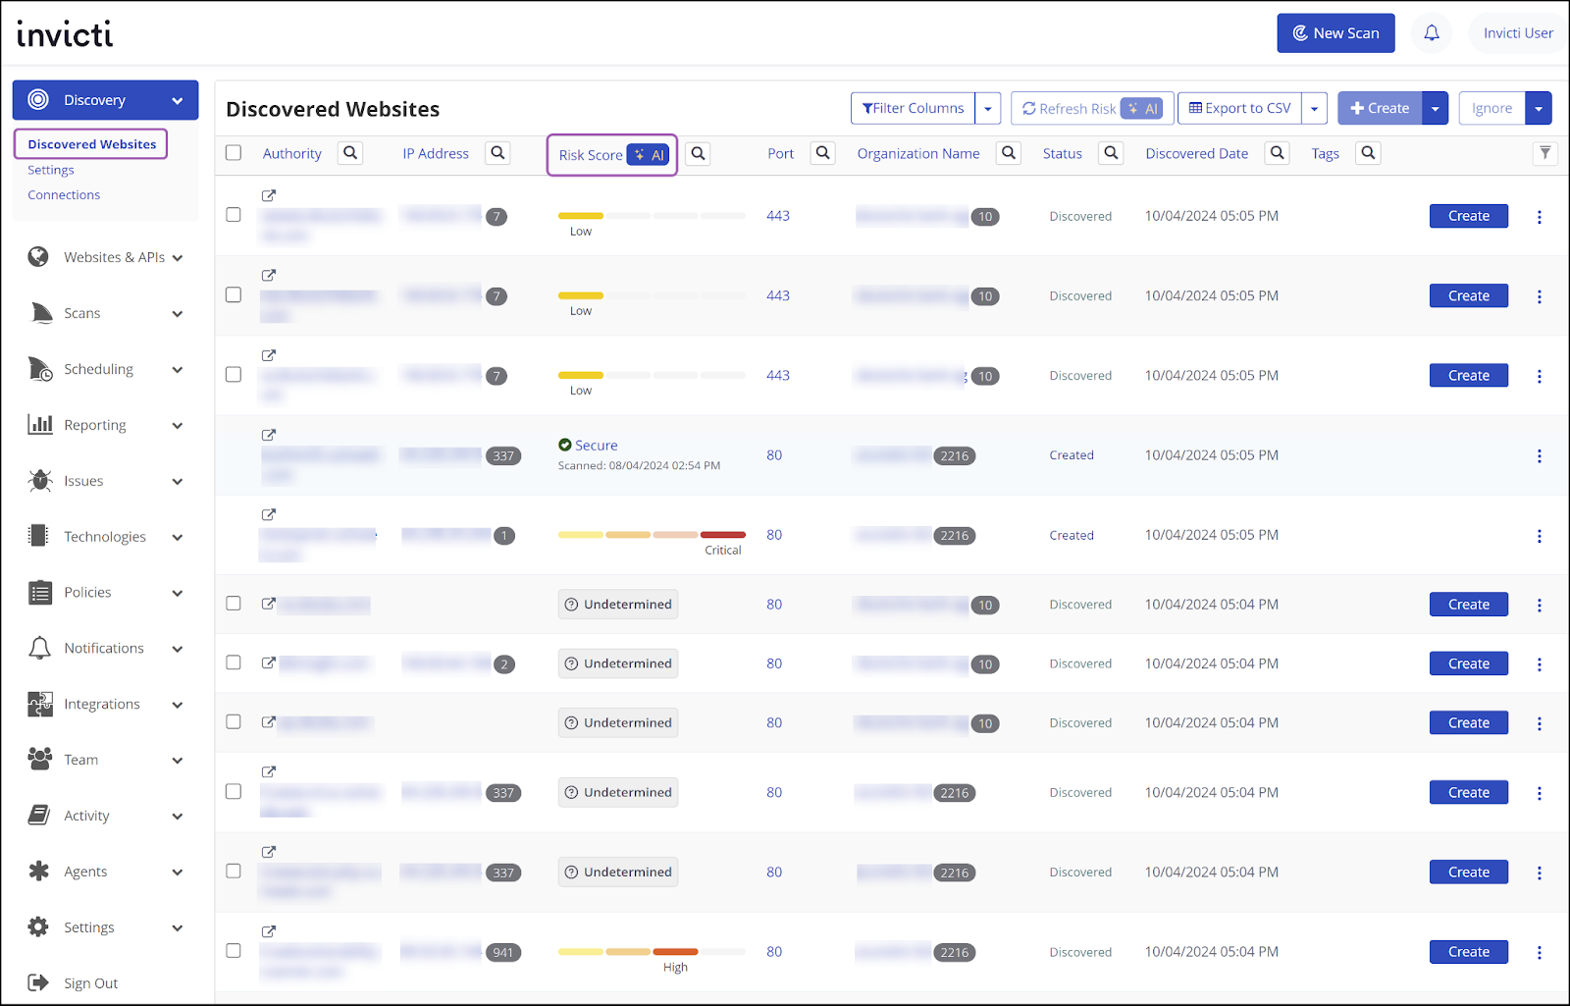
Task: Open the Authority column search icon
Action: [x=349, y=153]
